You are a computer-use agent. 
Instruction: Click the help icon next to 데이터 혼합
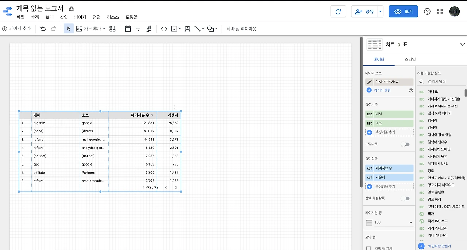pos(411,90)
